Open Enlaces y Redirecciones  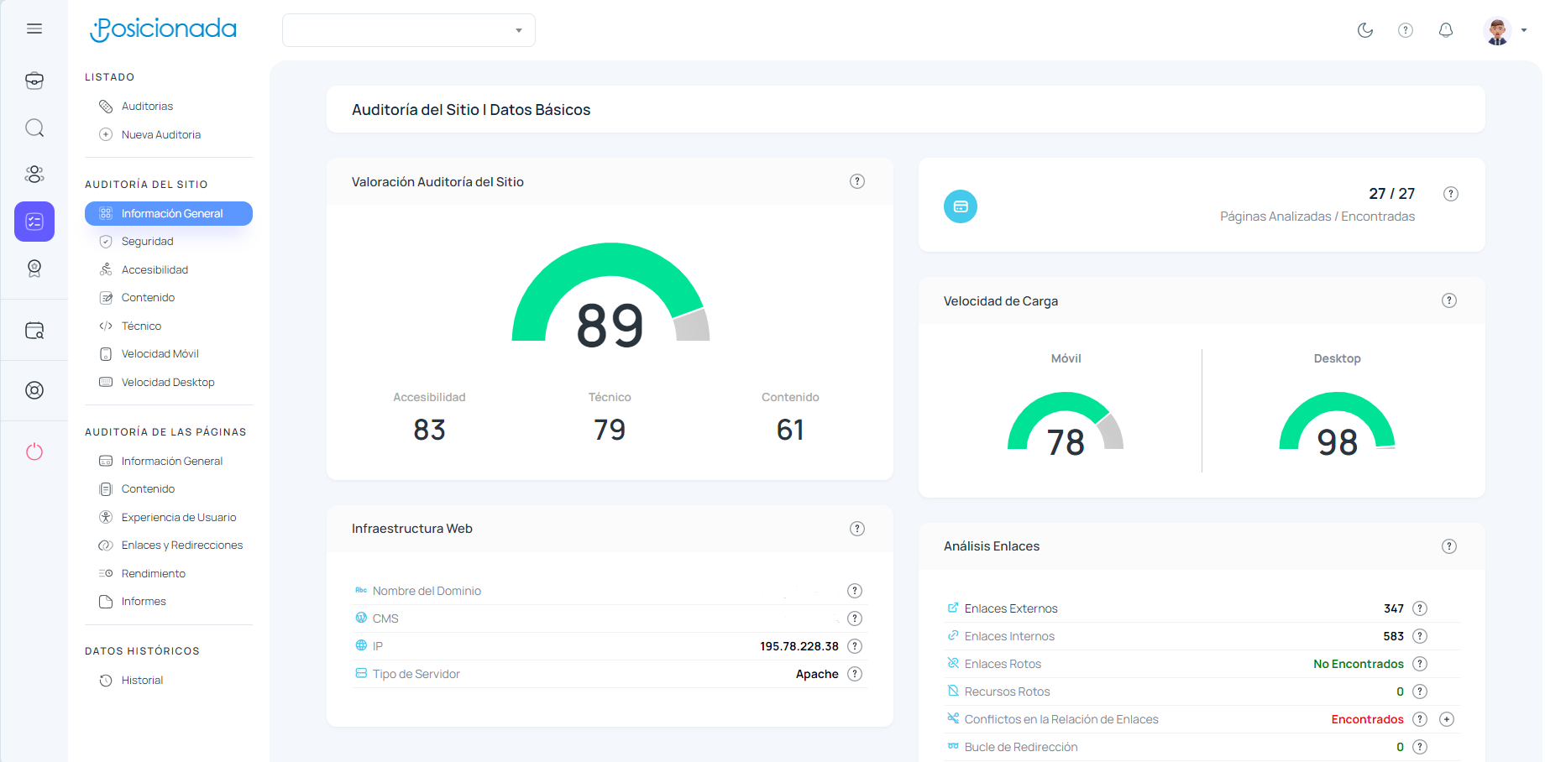[x=182, y=545]
